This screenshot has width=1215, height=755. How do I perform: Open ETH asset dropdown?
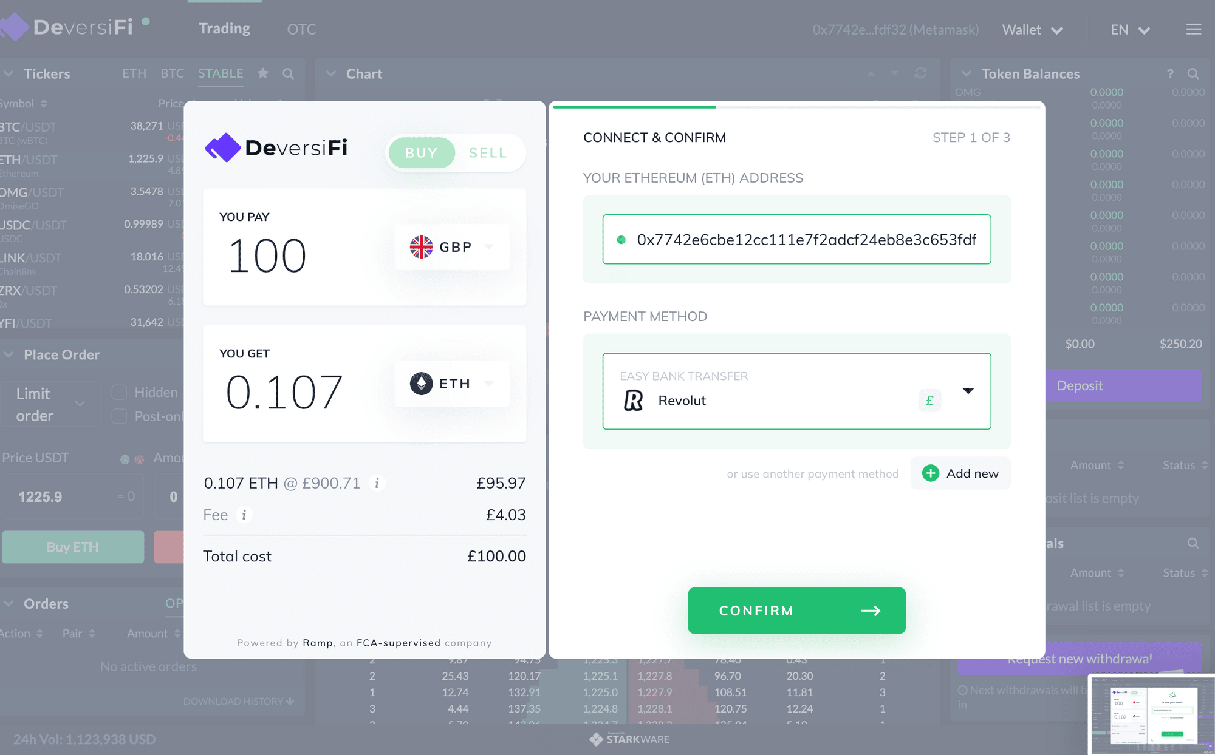(452, 384)
